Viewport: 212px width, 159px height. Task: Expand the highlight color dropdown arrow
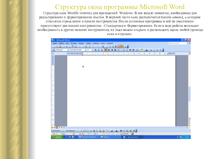(144, 50)
